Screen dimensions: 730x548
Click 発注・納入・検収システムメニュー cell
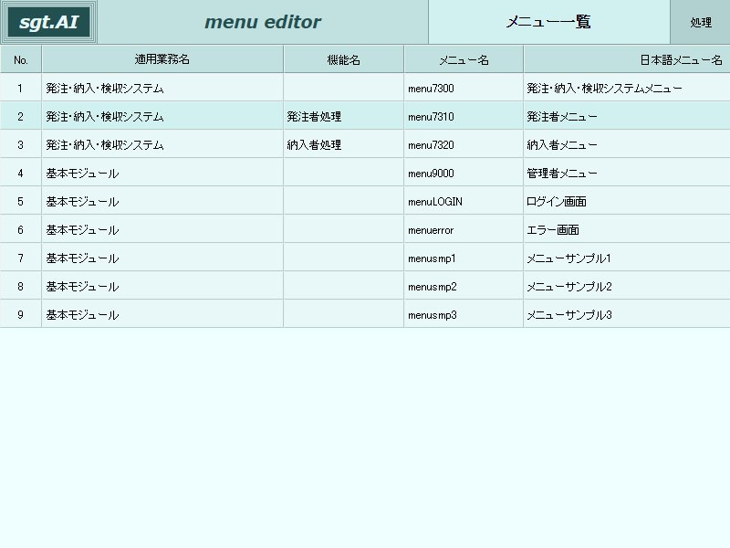[627, 88]
